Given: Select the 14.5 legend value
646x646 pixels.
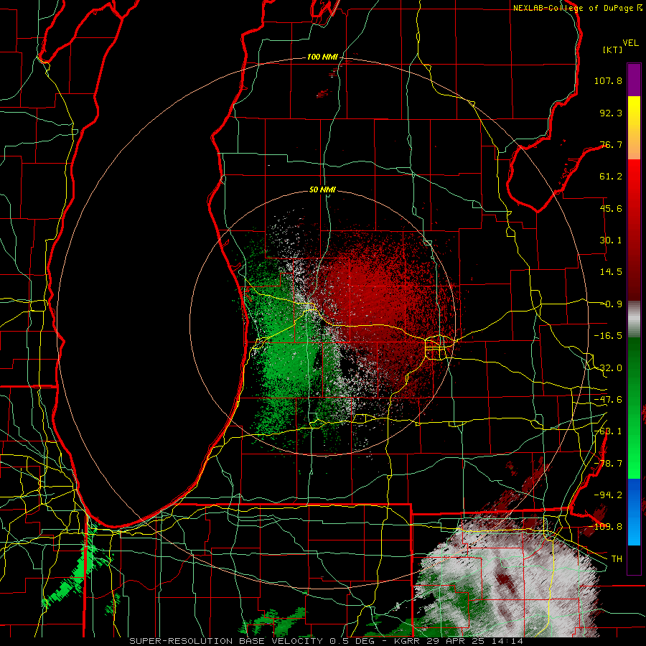Looking at the screenshot, I should (x=611, y=272).
